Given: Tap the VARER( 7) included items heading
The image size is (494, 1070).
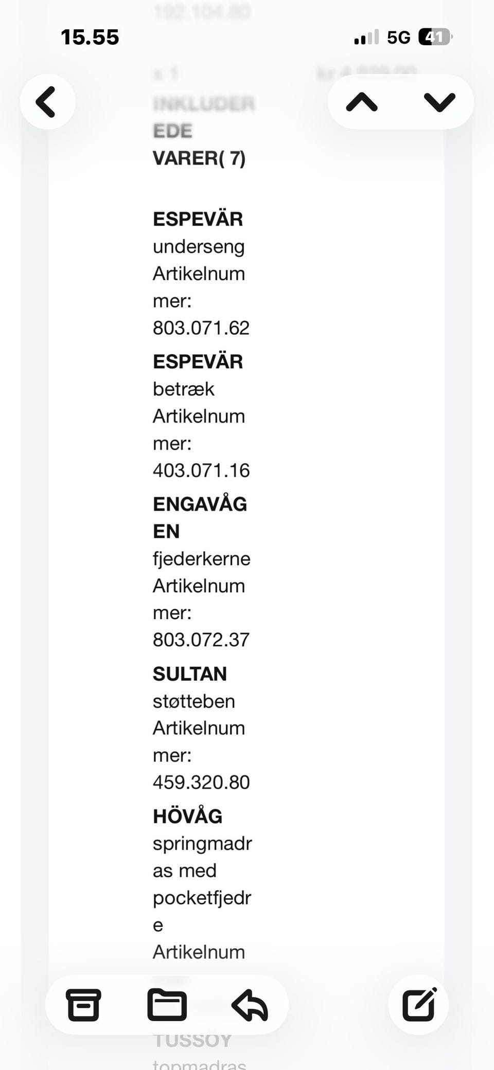Looking at the screenshot, I should pyautogui.click(x=199, y=158).
